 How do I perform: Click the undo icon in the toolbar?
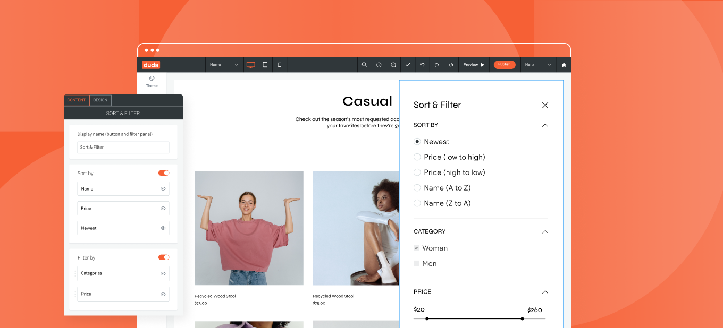point(422,64)
